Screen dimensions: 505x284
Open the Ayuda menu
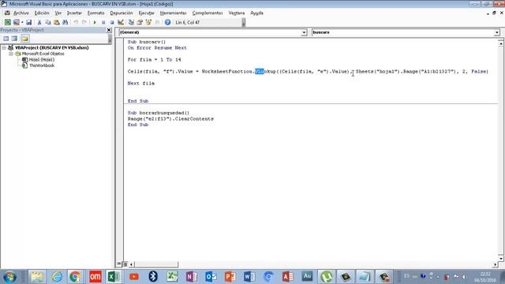256,13
